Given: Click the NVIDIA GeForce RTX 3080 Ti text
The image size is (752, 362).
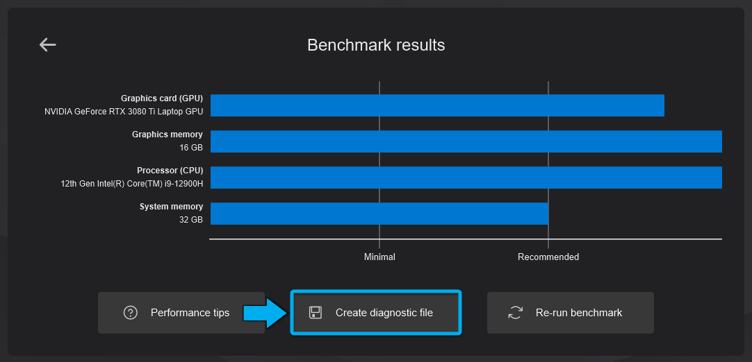Looking at the screenshot, I should [x=124, y=111].
